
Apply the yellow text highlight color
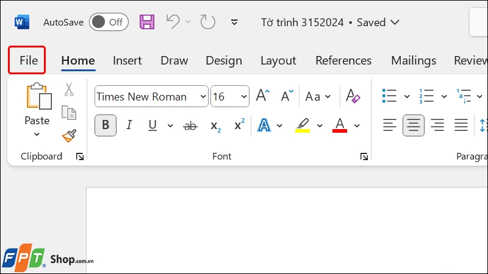tap(302, 125)
